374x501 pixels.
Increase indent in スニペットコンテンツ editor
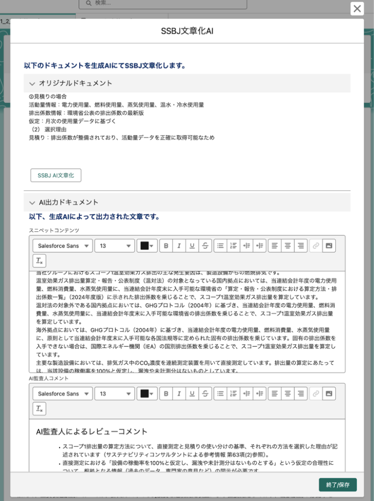[246, 246]
